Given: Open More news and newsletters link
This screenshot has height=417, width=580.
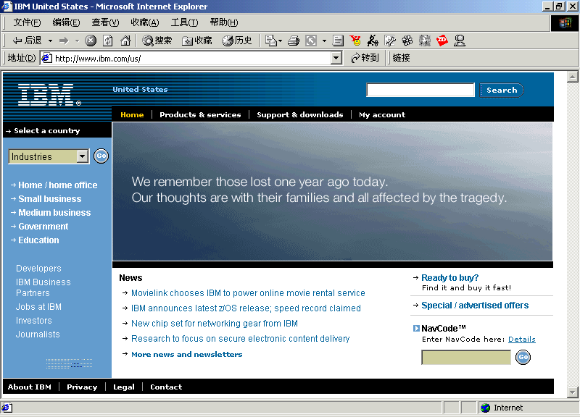Looking at the screenshot, I should (x=187, y=354).
